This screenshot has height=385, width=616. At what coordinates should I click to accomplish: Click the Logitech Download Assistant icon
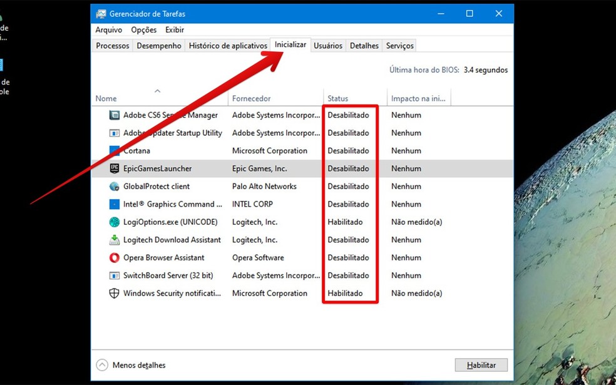pos(115,240)
